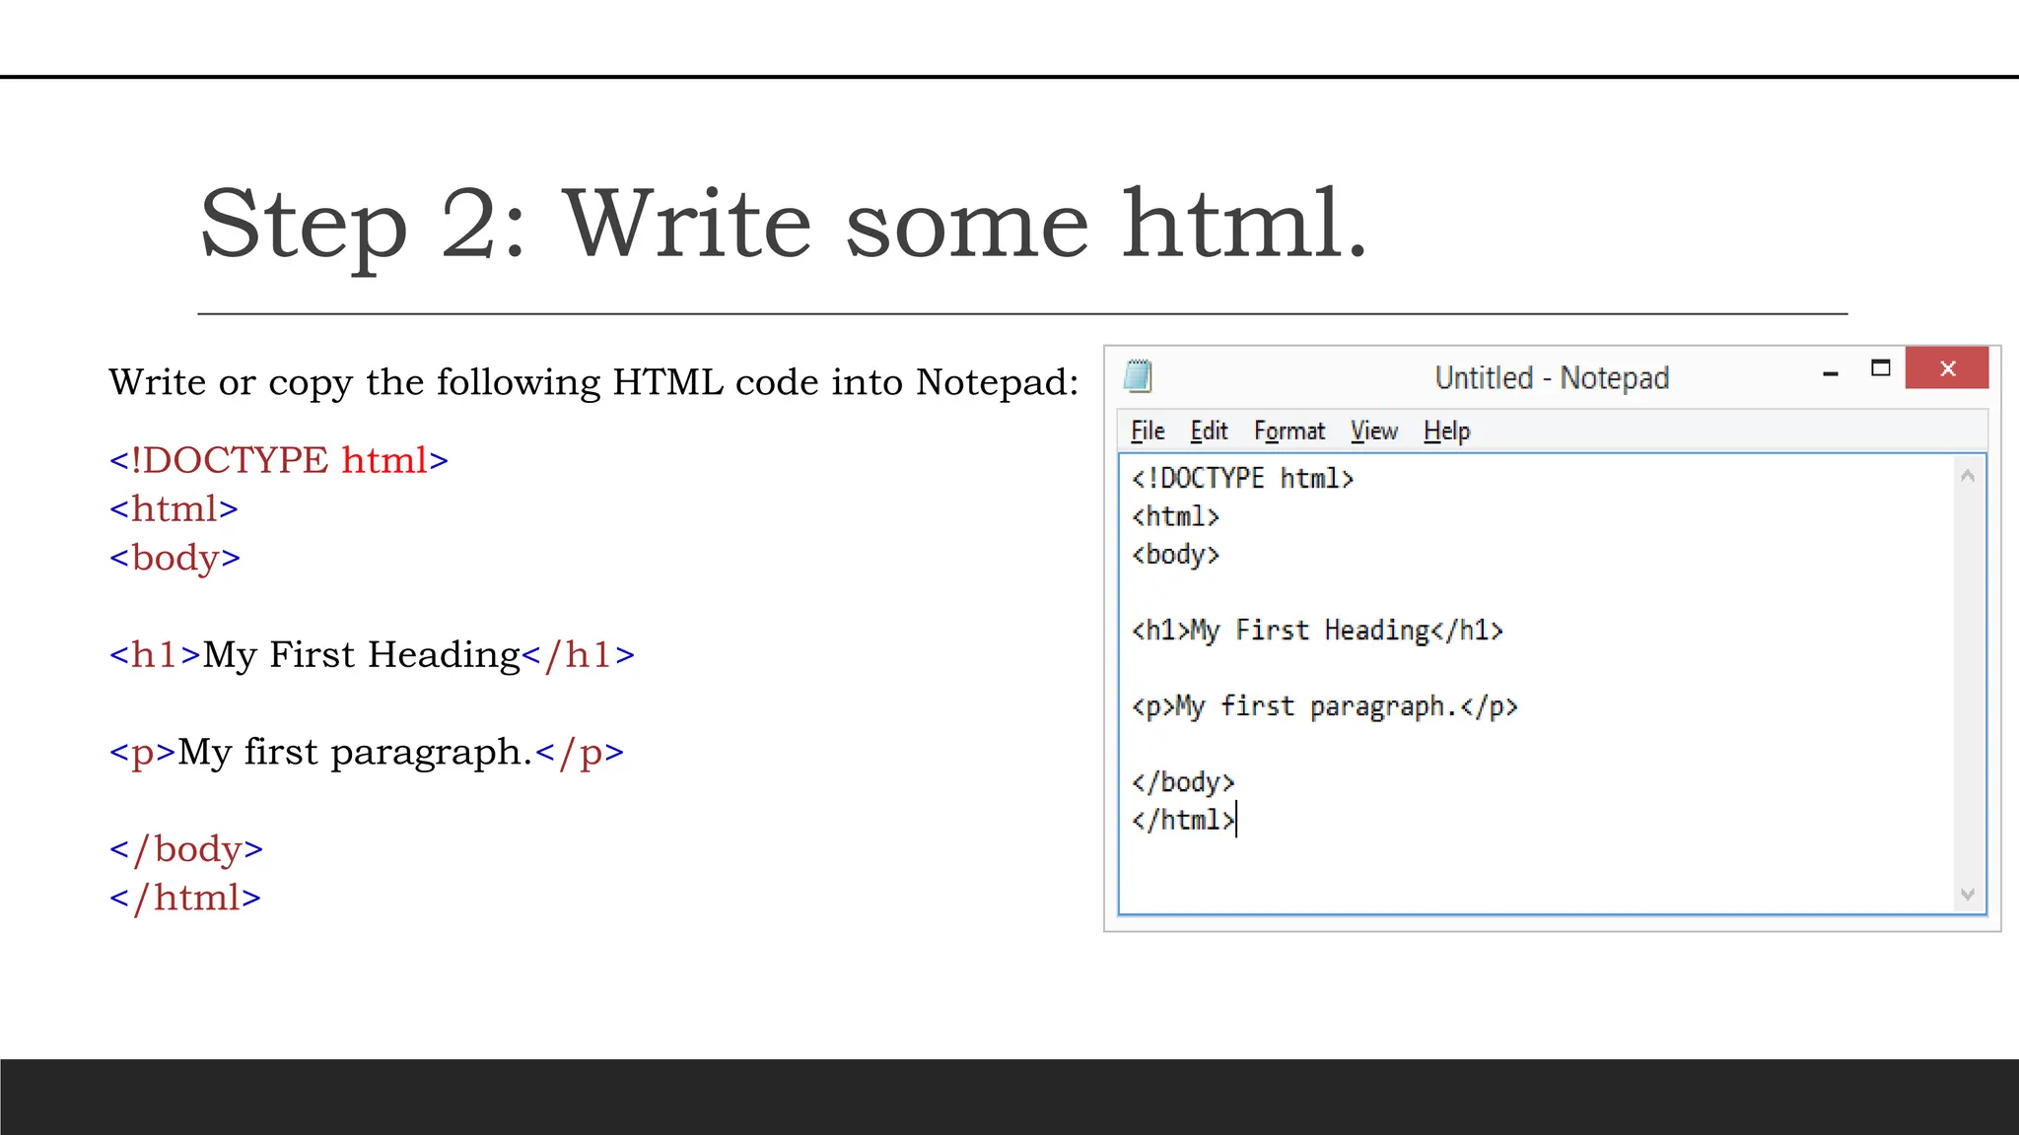
Task: Open the Format menu in Notepad
Action: coord(1289,432)
